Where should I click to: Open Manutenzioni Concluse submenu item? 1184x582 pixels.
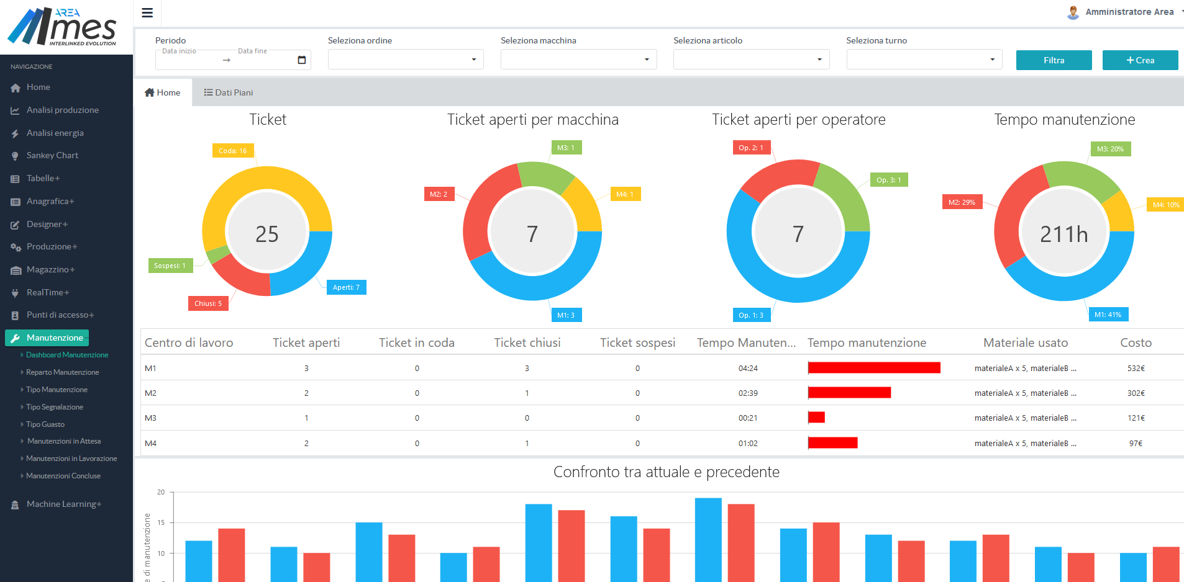[x=63, y=476]
